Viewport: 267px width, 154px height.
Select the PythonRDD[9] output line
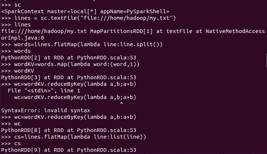pos(69,150)
